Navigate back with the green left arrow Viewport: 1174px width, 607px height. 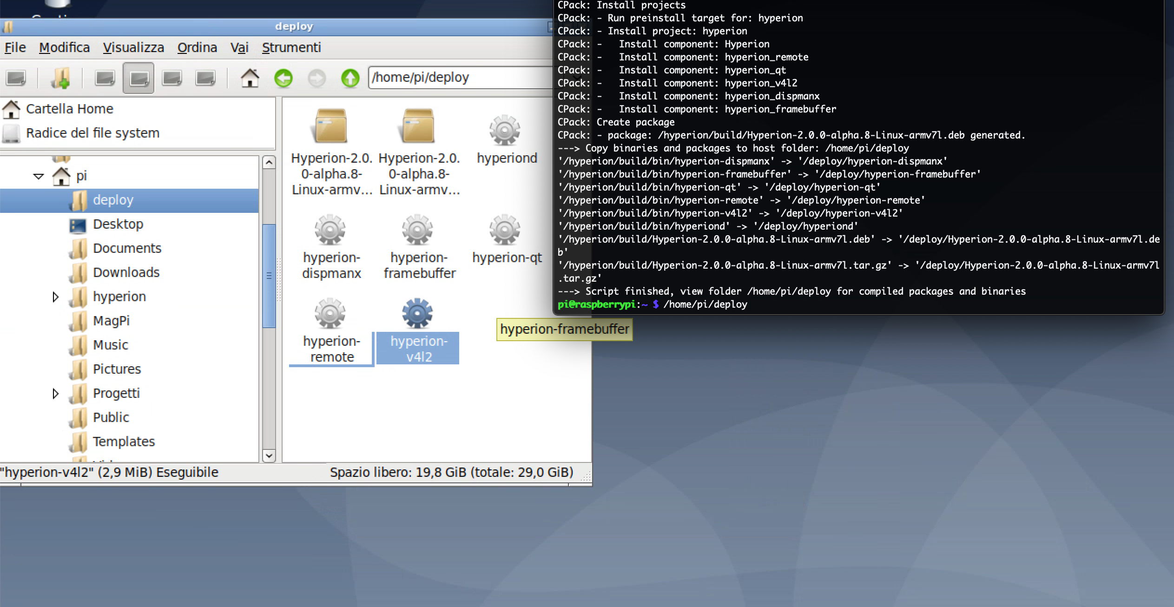coord(283,78)
